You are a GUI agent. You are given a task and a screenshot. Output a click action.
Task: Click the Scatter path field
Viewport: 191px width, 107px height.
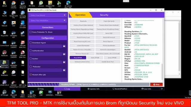point(46,62)
